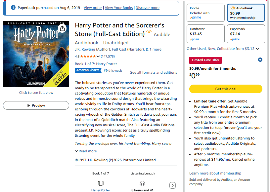Play the audiobook Preview
This screenshot has height=192, width=270.
(36, 105)
